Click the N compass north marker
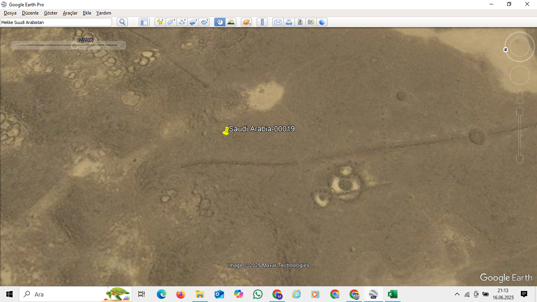This screenshot has width=537, height=302. pyautogui.click(x=506, y=50)
